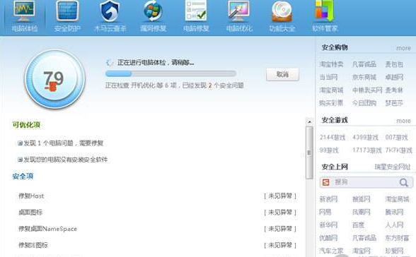This screenshot has height=257, width=416.
Task: Select the 修复桌面NameSpace row
Action: click(157, 229)
